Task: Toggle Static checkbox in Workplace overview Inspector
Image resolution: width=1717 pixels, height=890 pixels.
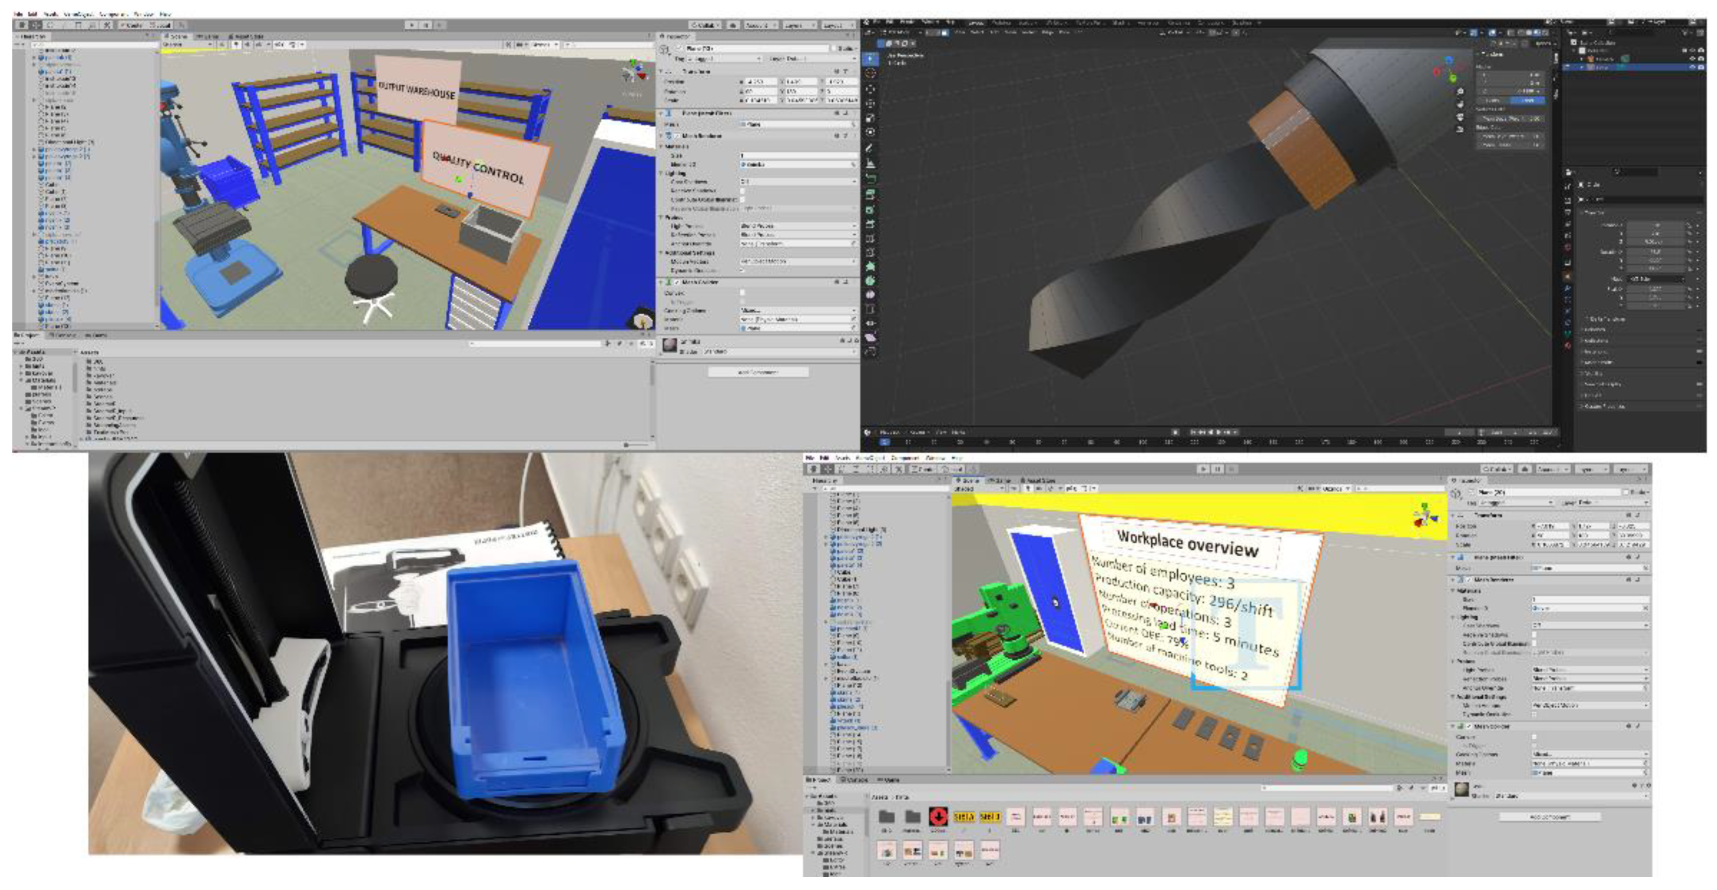Action: tap(1626, 492)
